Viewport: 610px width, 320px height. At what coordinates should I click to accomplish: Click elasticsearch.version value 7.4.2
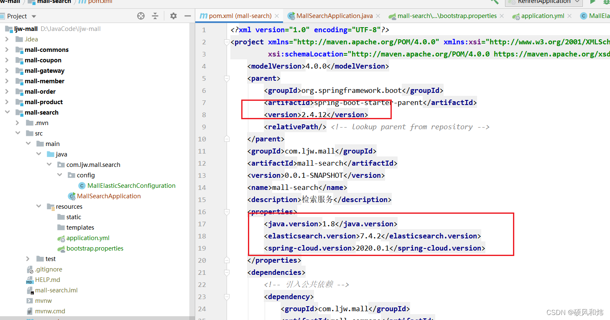pyautogui.click(x=370, y=236)
